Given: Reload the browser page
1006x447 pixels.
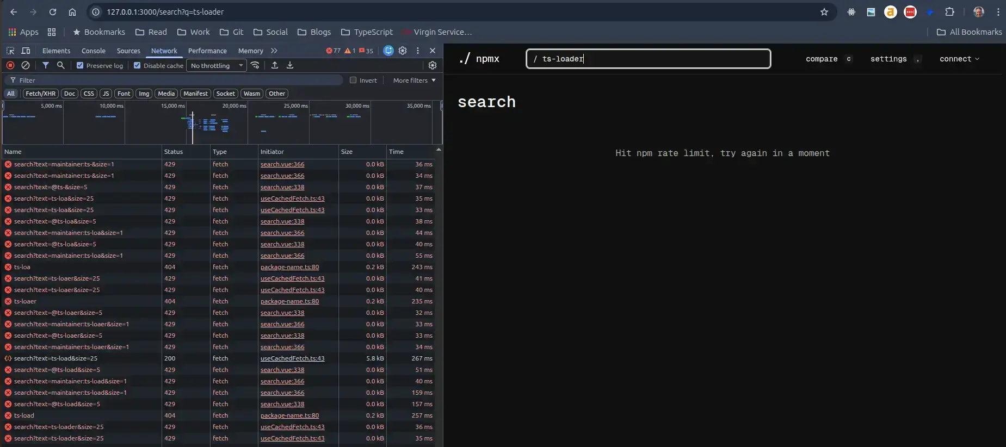Looking at the screenshot, I should [x=53, y=12].
